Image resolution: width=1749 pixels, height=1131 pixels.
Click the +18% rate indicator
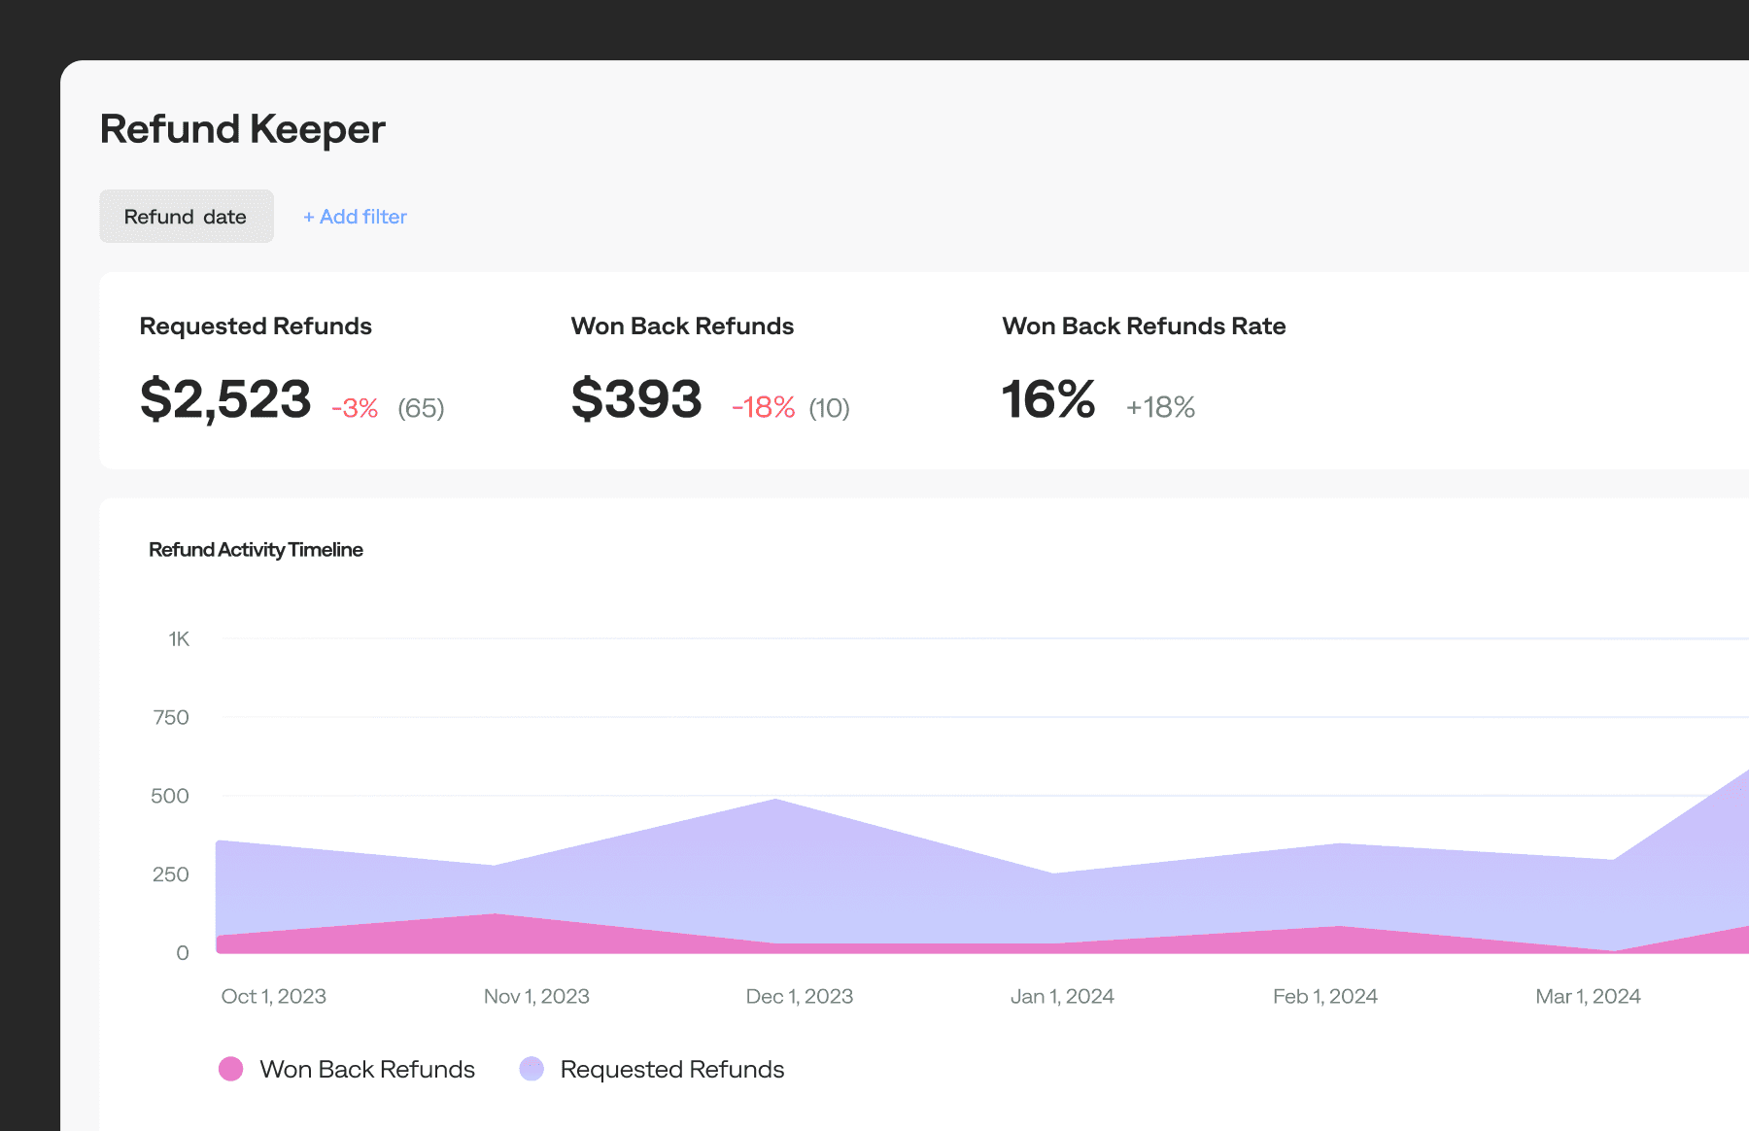(1160, 408)
